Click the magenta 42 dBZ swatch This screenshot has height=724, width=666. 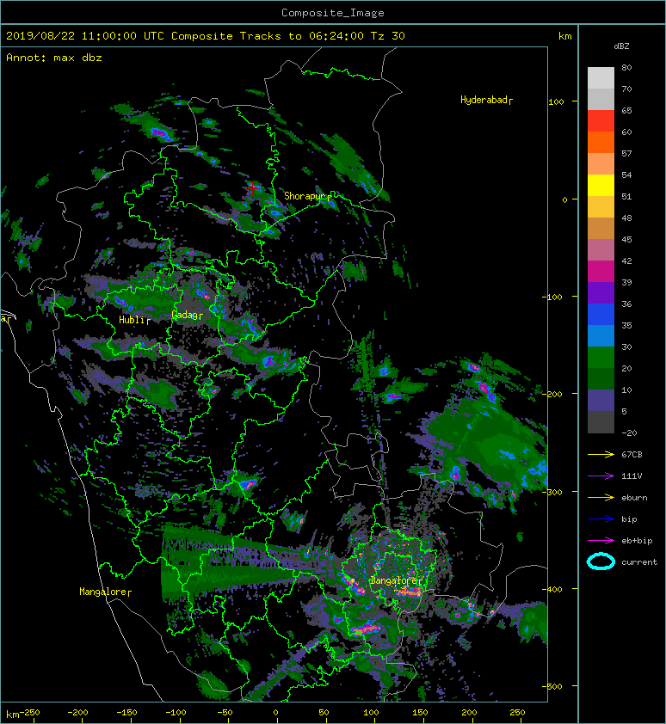tap(601, 271)
